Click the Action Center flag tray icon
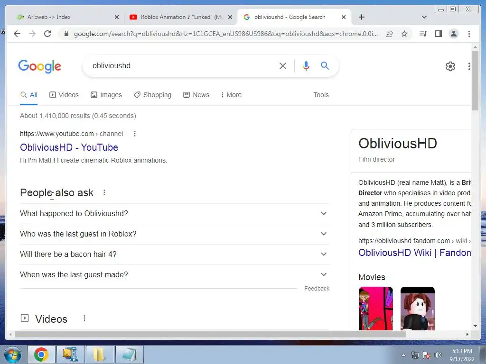The height and width of the screenshot is (364, 486). (427, 355)
